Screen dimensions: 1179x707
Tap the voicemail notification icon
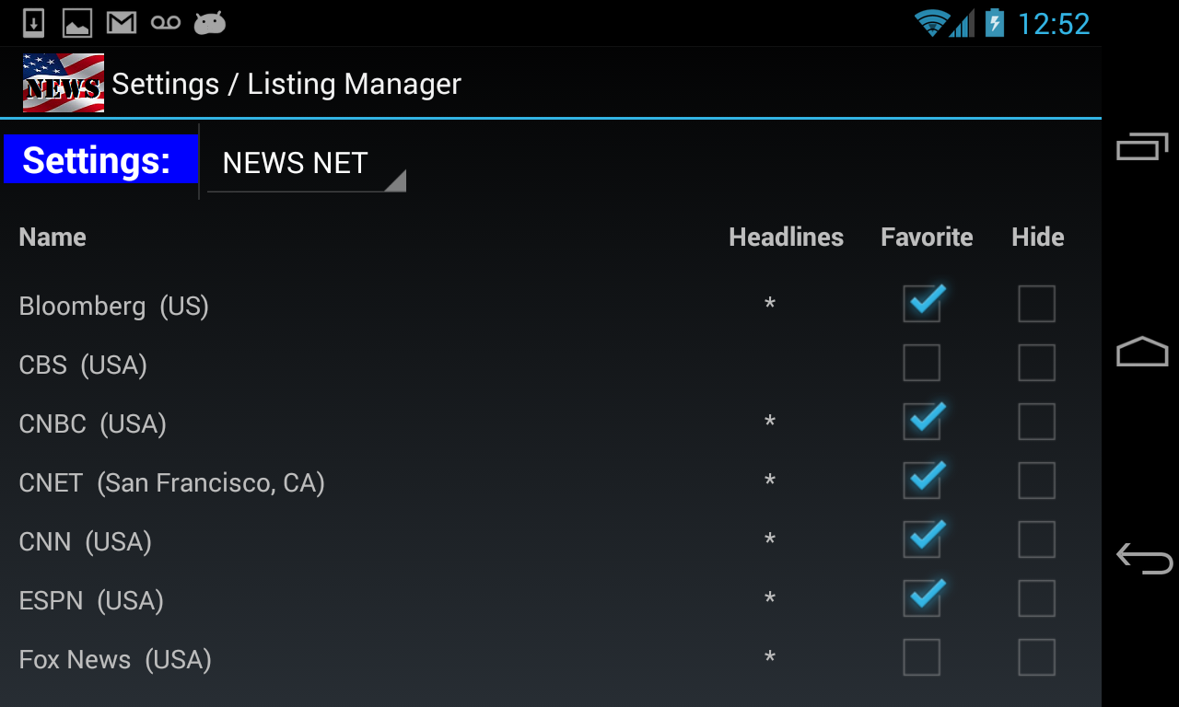pyautogui.click(x=166, y=23)
